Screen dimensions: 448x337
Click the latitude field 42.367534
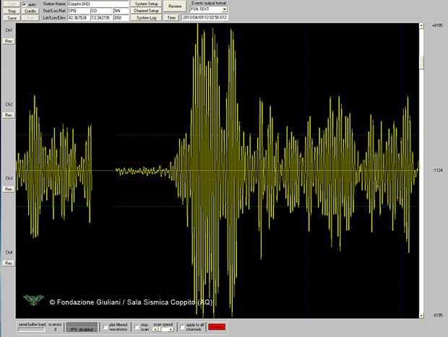[79, 18]
